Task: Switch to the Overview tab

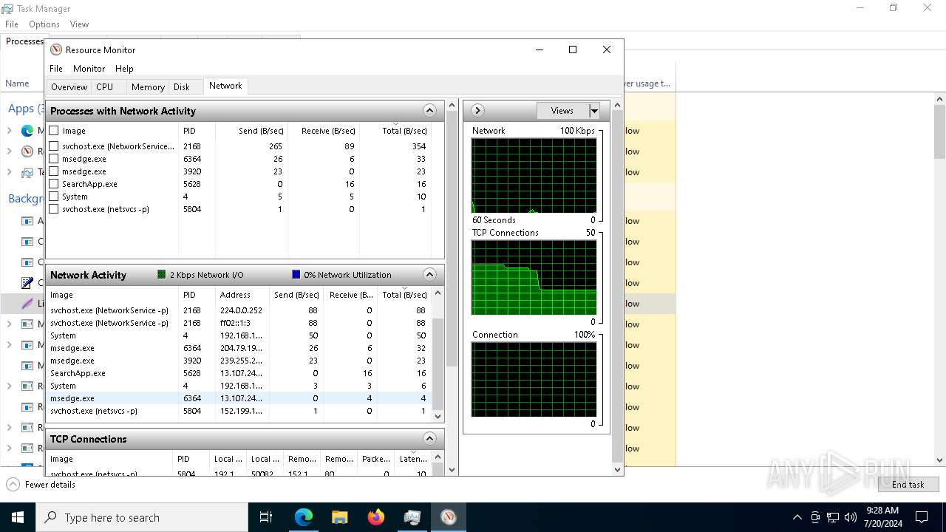Action: (69, 87)
